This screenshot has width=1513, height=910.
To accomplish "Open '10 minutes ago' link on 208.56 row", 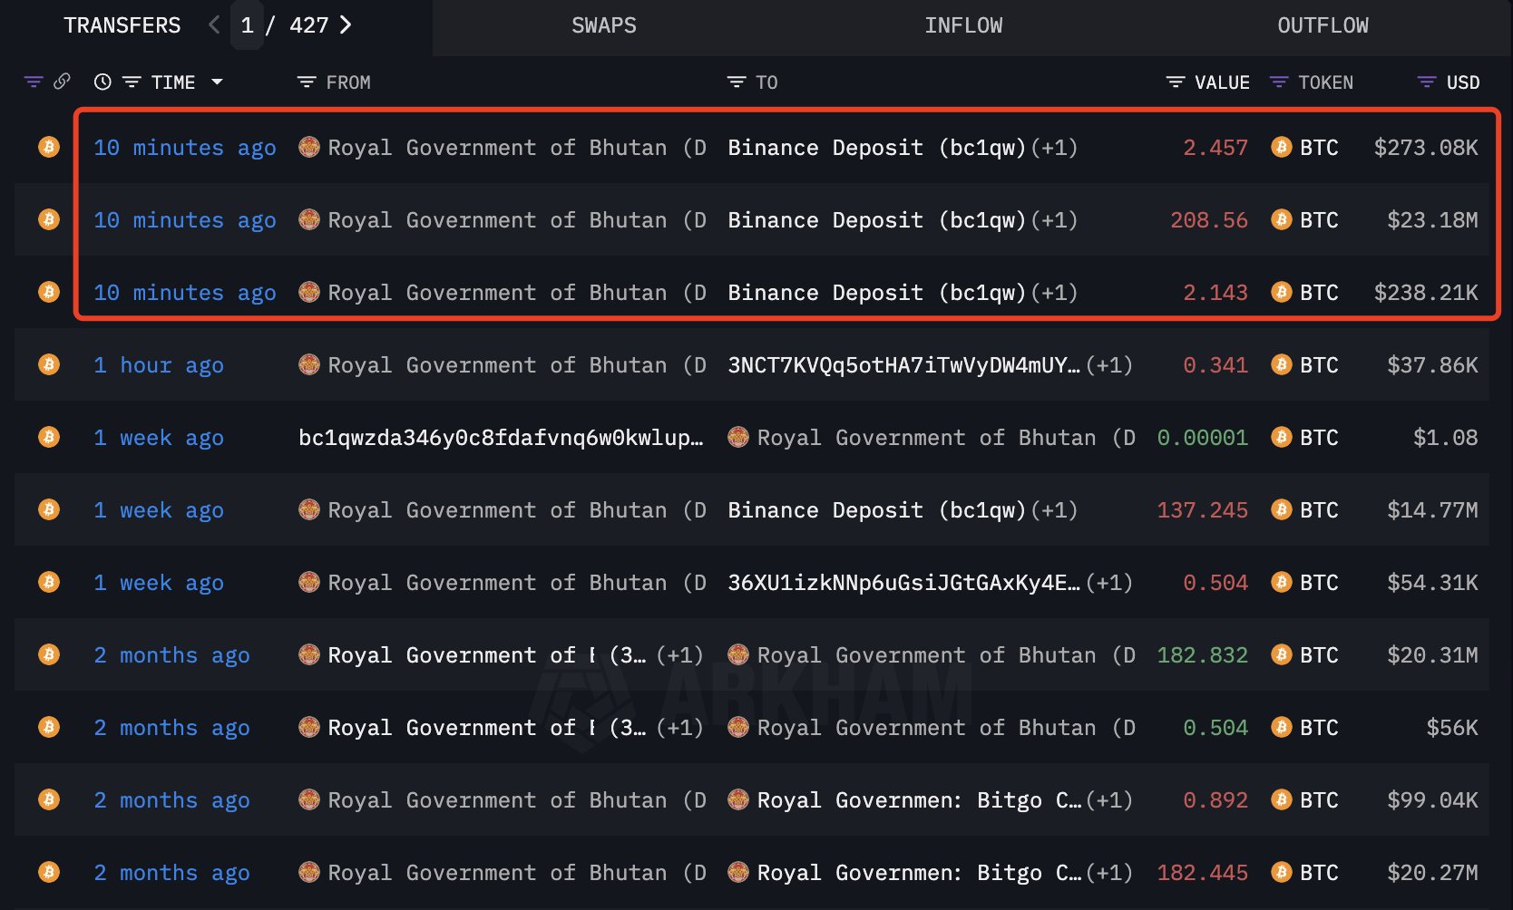I will click(185, 220).
